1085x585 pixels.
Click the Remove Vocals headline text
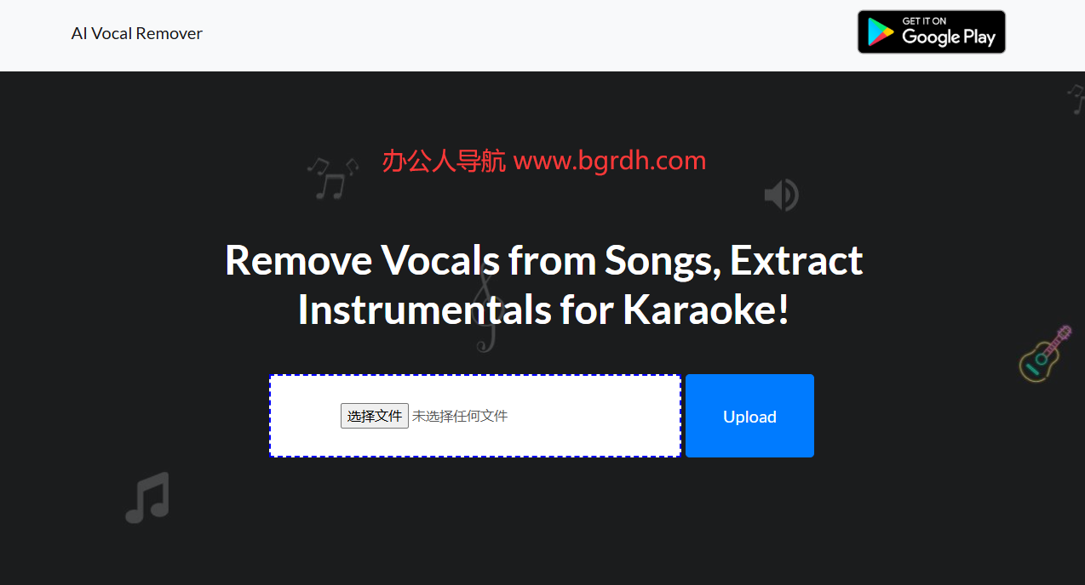tap(543, 260)
